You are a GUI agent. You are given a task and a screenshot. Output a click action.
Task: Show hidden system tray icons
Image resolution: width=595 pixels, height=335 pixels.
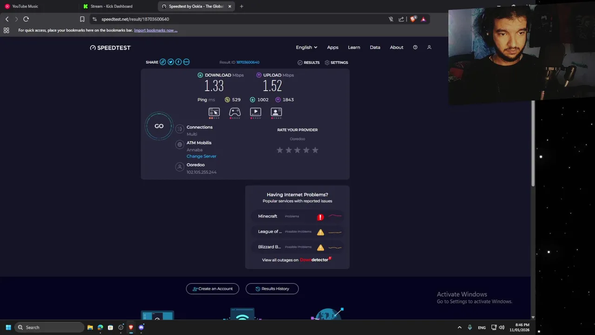[x=460, y=328]
